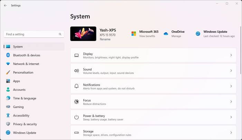
Task: Click the Storage drive icon
Action: [76, 133]
